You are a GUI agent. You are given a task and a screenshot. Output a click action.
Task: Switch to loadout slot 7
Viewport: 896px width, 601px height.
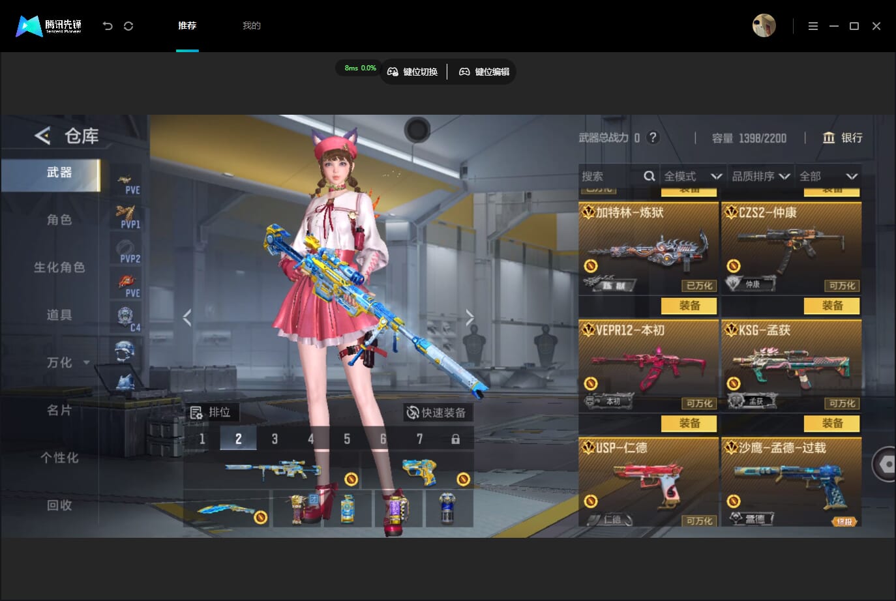pyautogui.click(x=419, y=439)
